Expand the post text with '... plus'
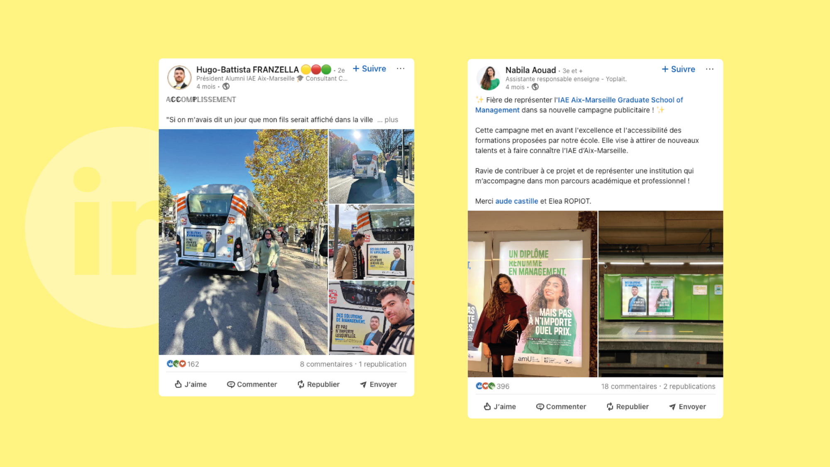This screenshot has width=830, height=467. coord(388,120)
